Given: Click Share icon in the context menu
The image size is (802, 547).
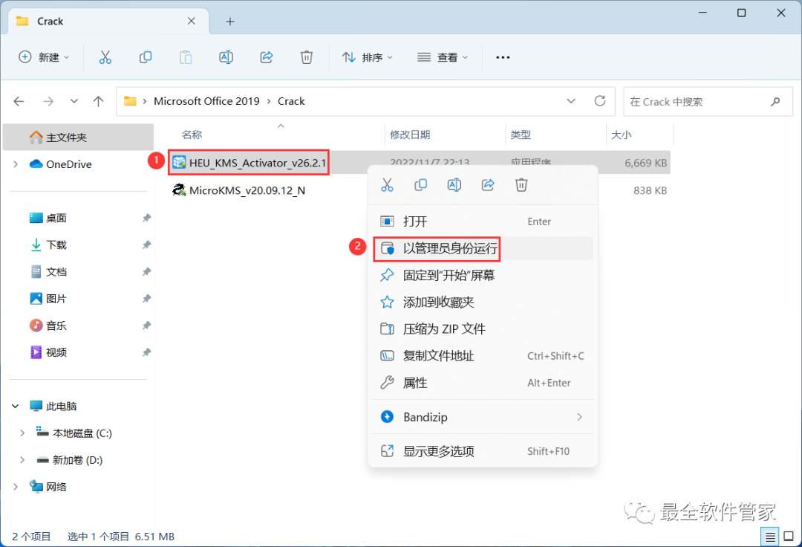Looking at the screenshot, I should click(x=488, y=185).
